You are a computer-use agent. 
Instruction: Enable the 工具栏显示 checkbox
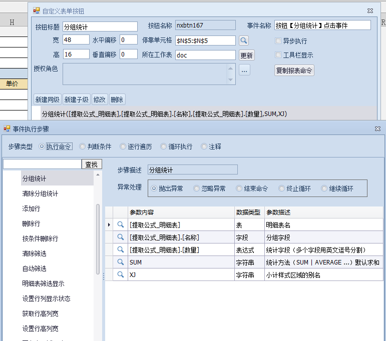coord(278,55)
